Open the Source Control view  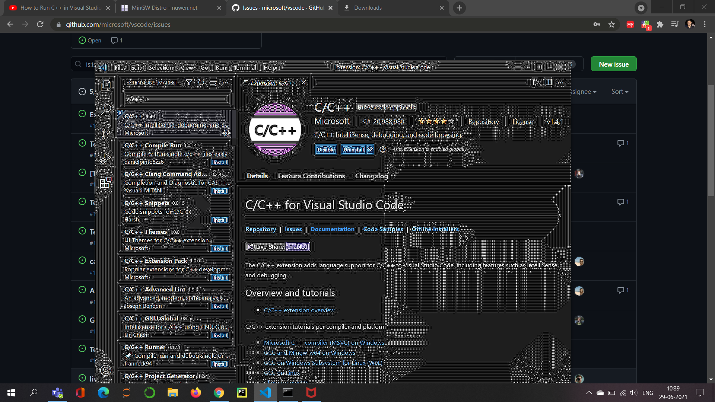106,133
